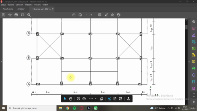Collapse the right tools pane arrow
197x111 pixels.
point(189,62)
